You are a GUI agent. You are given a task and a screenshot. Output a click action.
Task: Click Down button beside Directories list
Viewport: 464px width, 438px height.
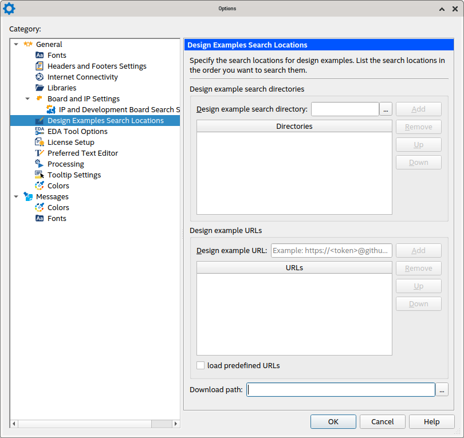coord(418,163)
